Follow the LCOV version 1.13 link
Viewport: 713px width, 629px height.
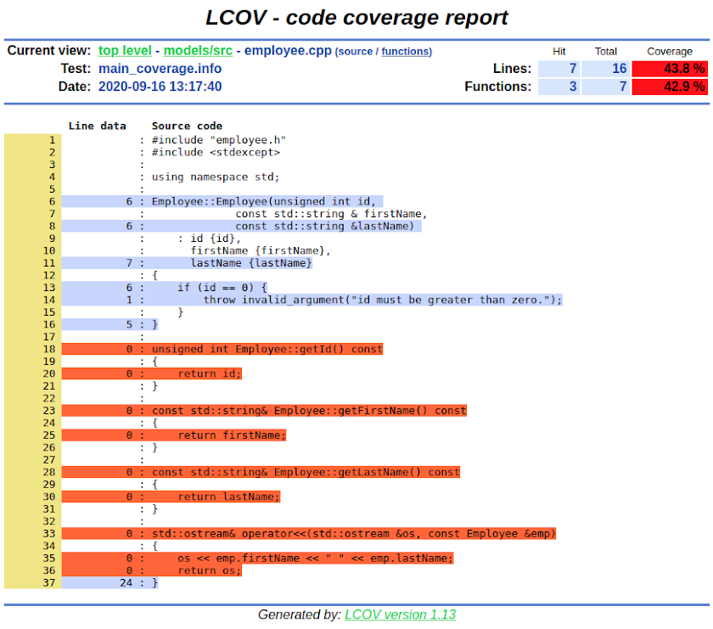[400, 615]
